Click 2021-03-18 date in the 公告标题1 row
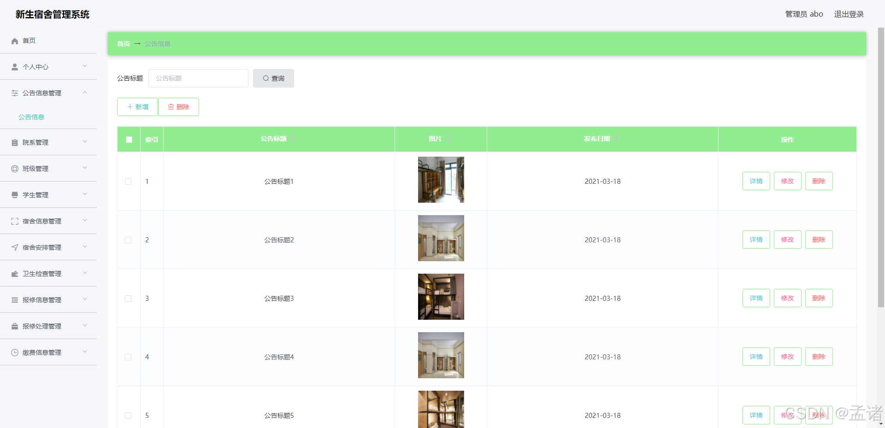 (602, 182)
